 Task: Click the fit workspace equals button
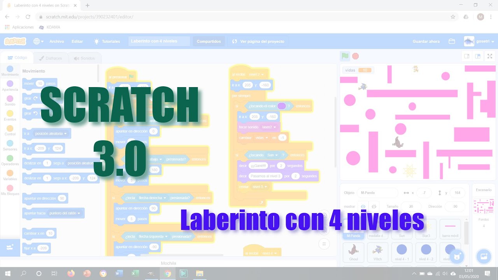pos(324,244)
